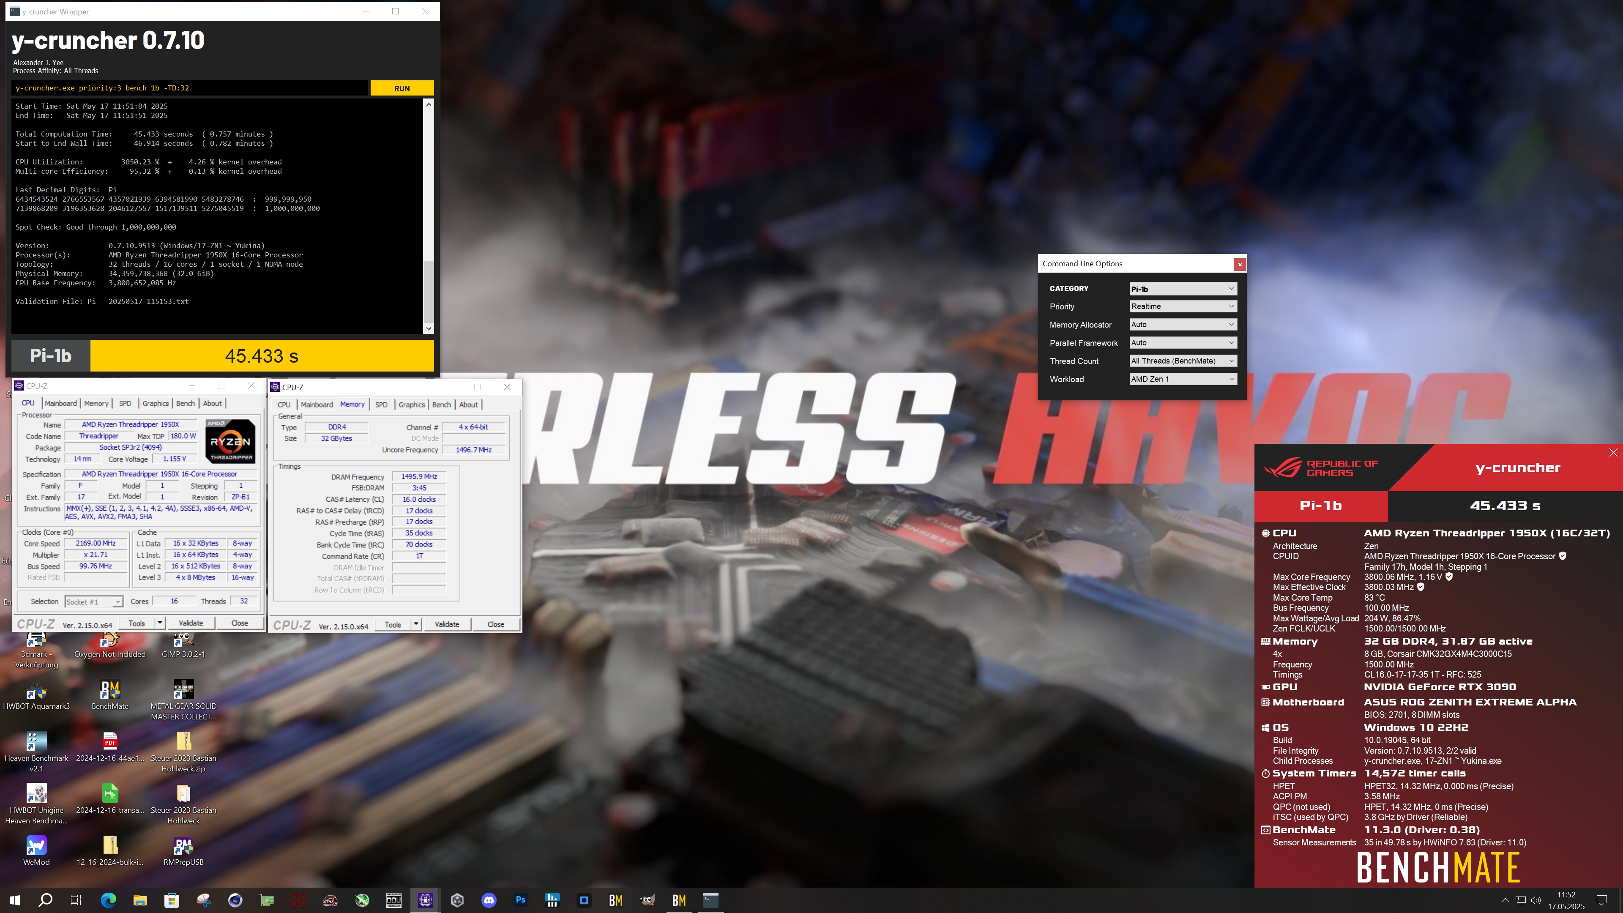
Task: Click the y-cruncher output scrollbar up arrow
Action: (x=429, y=104)
